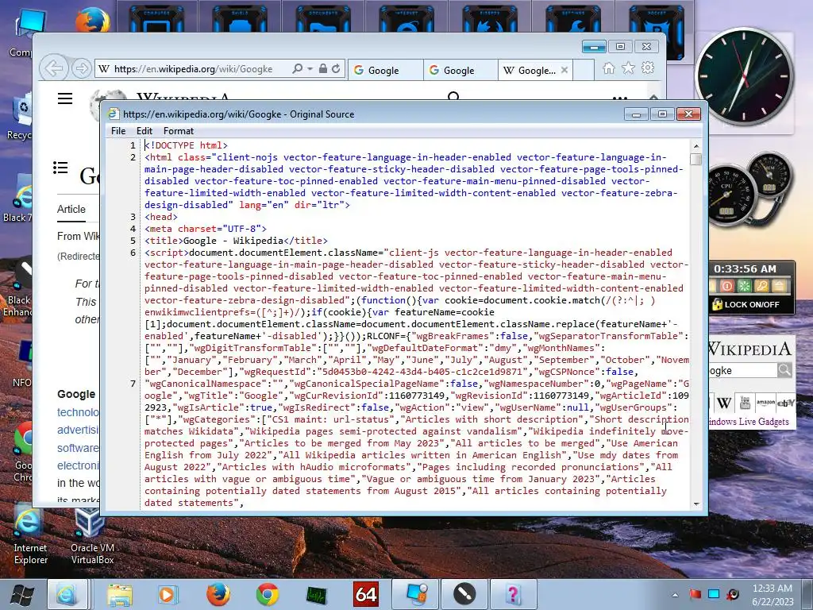Switch to the first Google tab

coord(385,70)
